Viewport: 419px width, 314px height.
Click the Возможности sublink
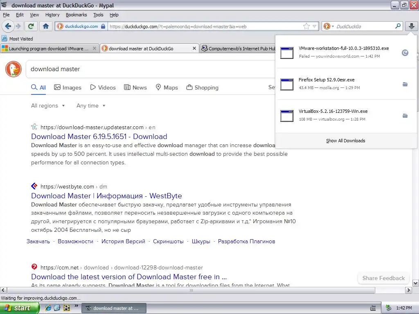click(x=75, y=241)
